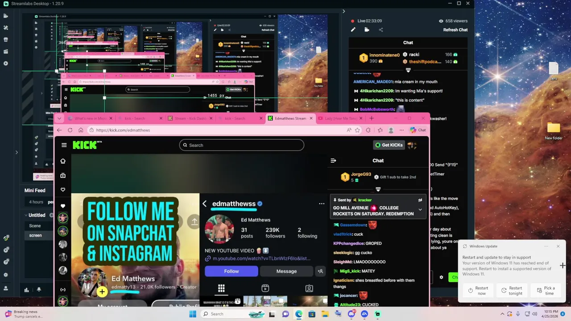Select the Scene item in Streamlabs
Image resolution: width=571 pixels, height=321 pixels.
(x=35, y=226)
